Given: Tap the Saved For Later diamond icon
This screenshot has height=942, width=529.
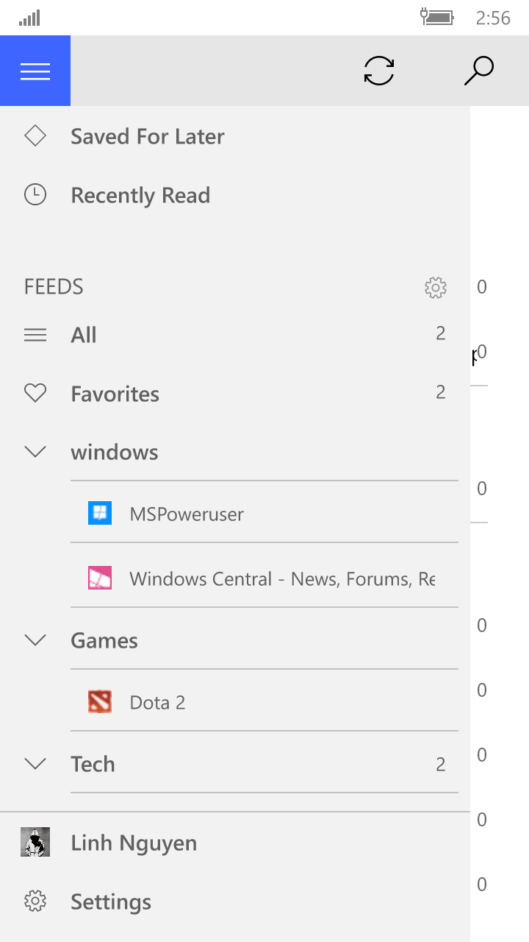Looking at the screenshot, I should 35,136.
